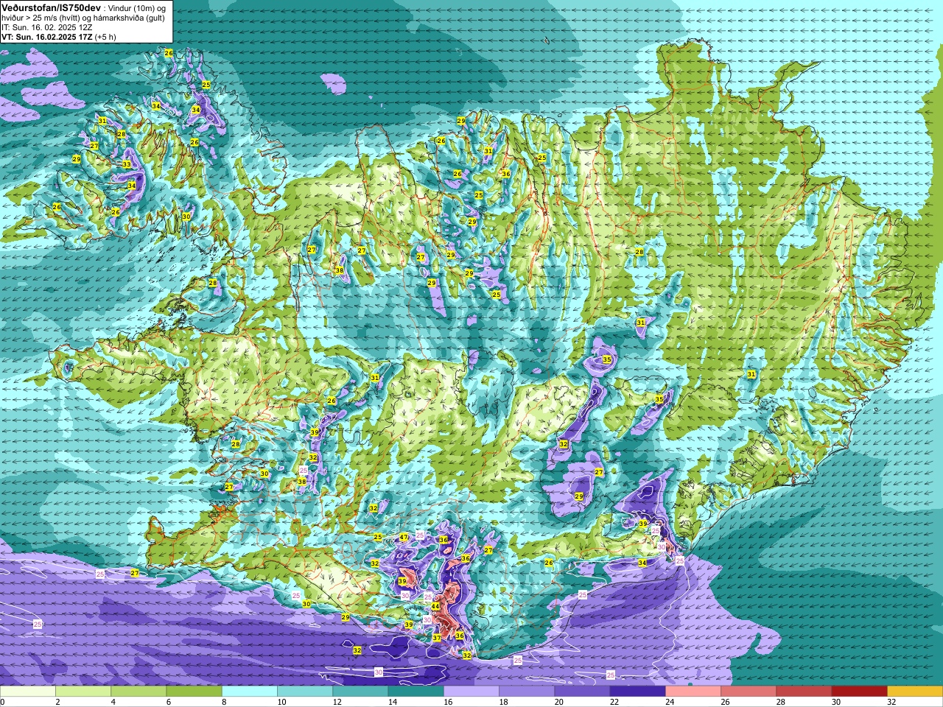
Task: Click the 0–2 m/s pale yellow legend swatch
Action: point(28,692)
